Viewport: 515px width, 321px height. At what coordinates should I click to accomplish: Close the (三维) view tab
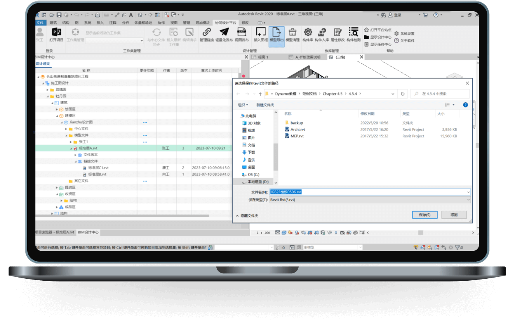pos(362,57)
